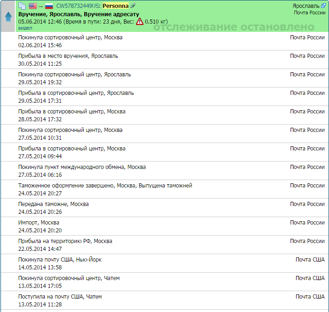This screenshot has width=329, height=312.
Task: Select the "Поступила на почту США, Чатем" event
Action: [60, 297]
